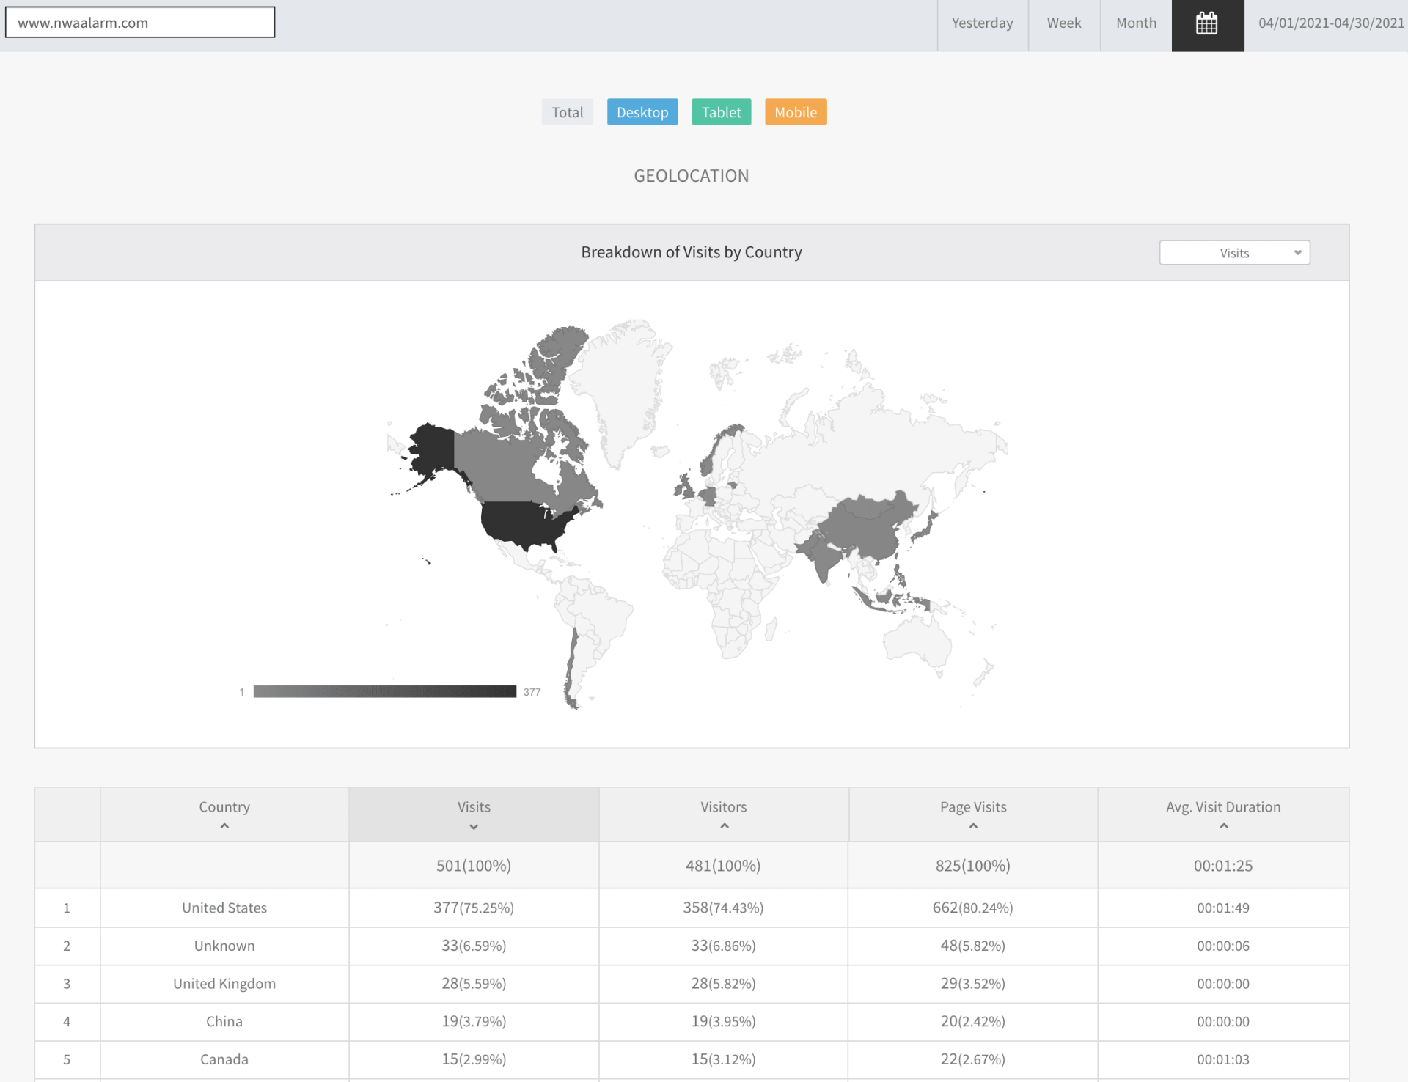Toggle the Tablet device filter
The image size is (1408, 1082).
pos(721,112)
